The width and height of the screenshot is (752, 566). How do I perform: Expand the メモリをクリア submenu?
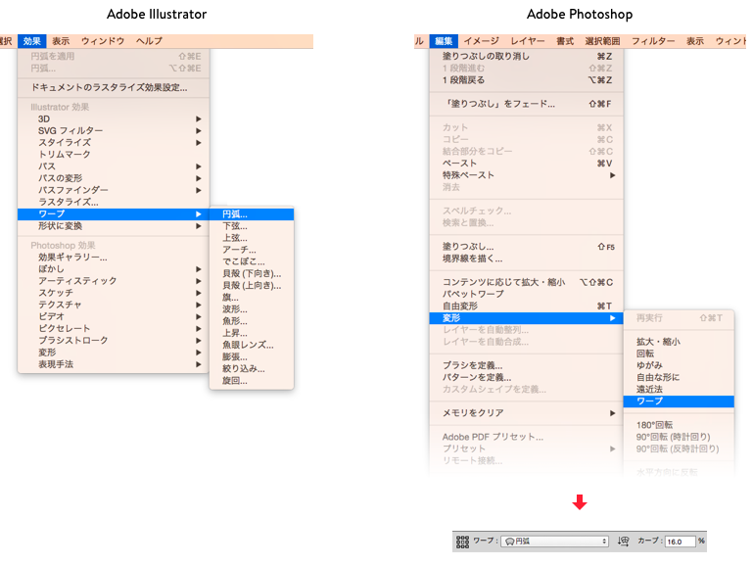click(x=526, y=413)
